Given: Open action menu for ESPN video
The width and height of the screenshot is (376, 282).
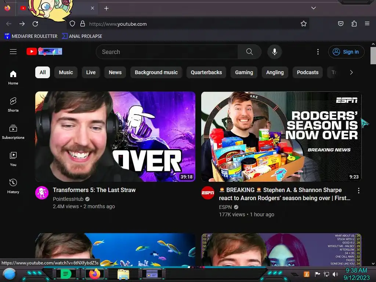Looking at the screenshot, I should 359,191.
